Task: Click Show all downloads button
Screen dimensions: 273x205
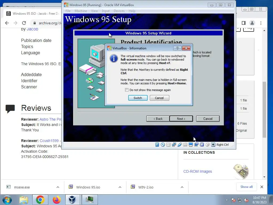Action: 246,187
